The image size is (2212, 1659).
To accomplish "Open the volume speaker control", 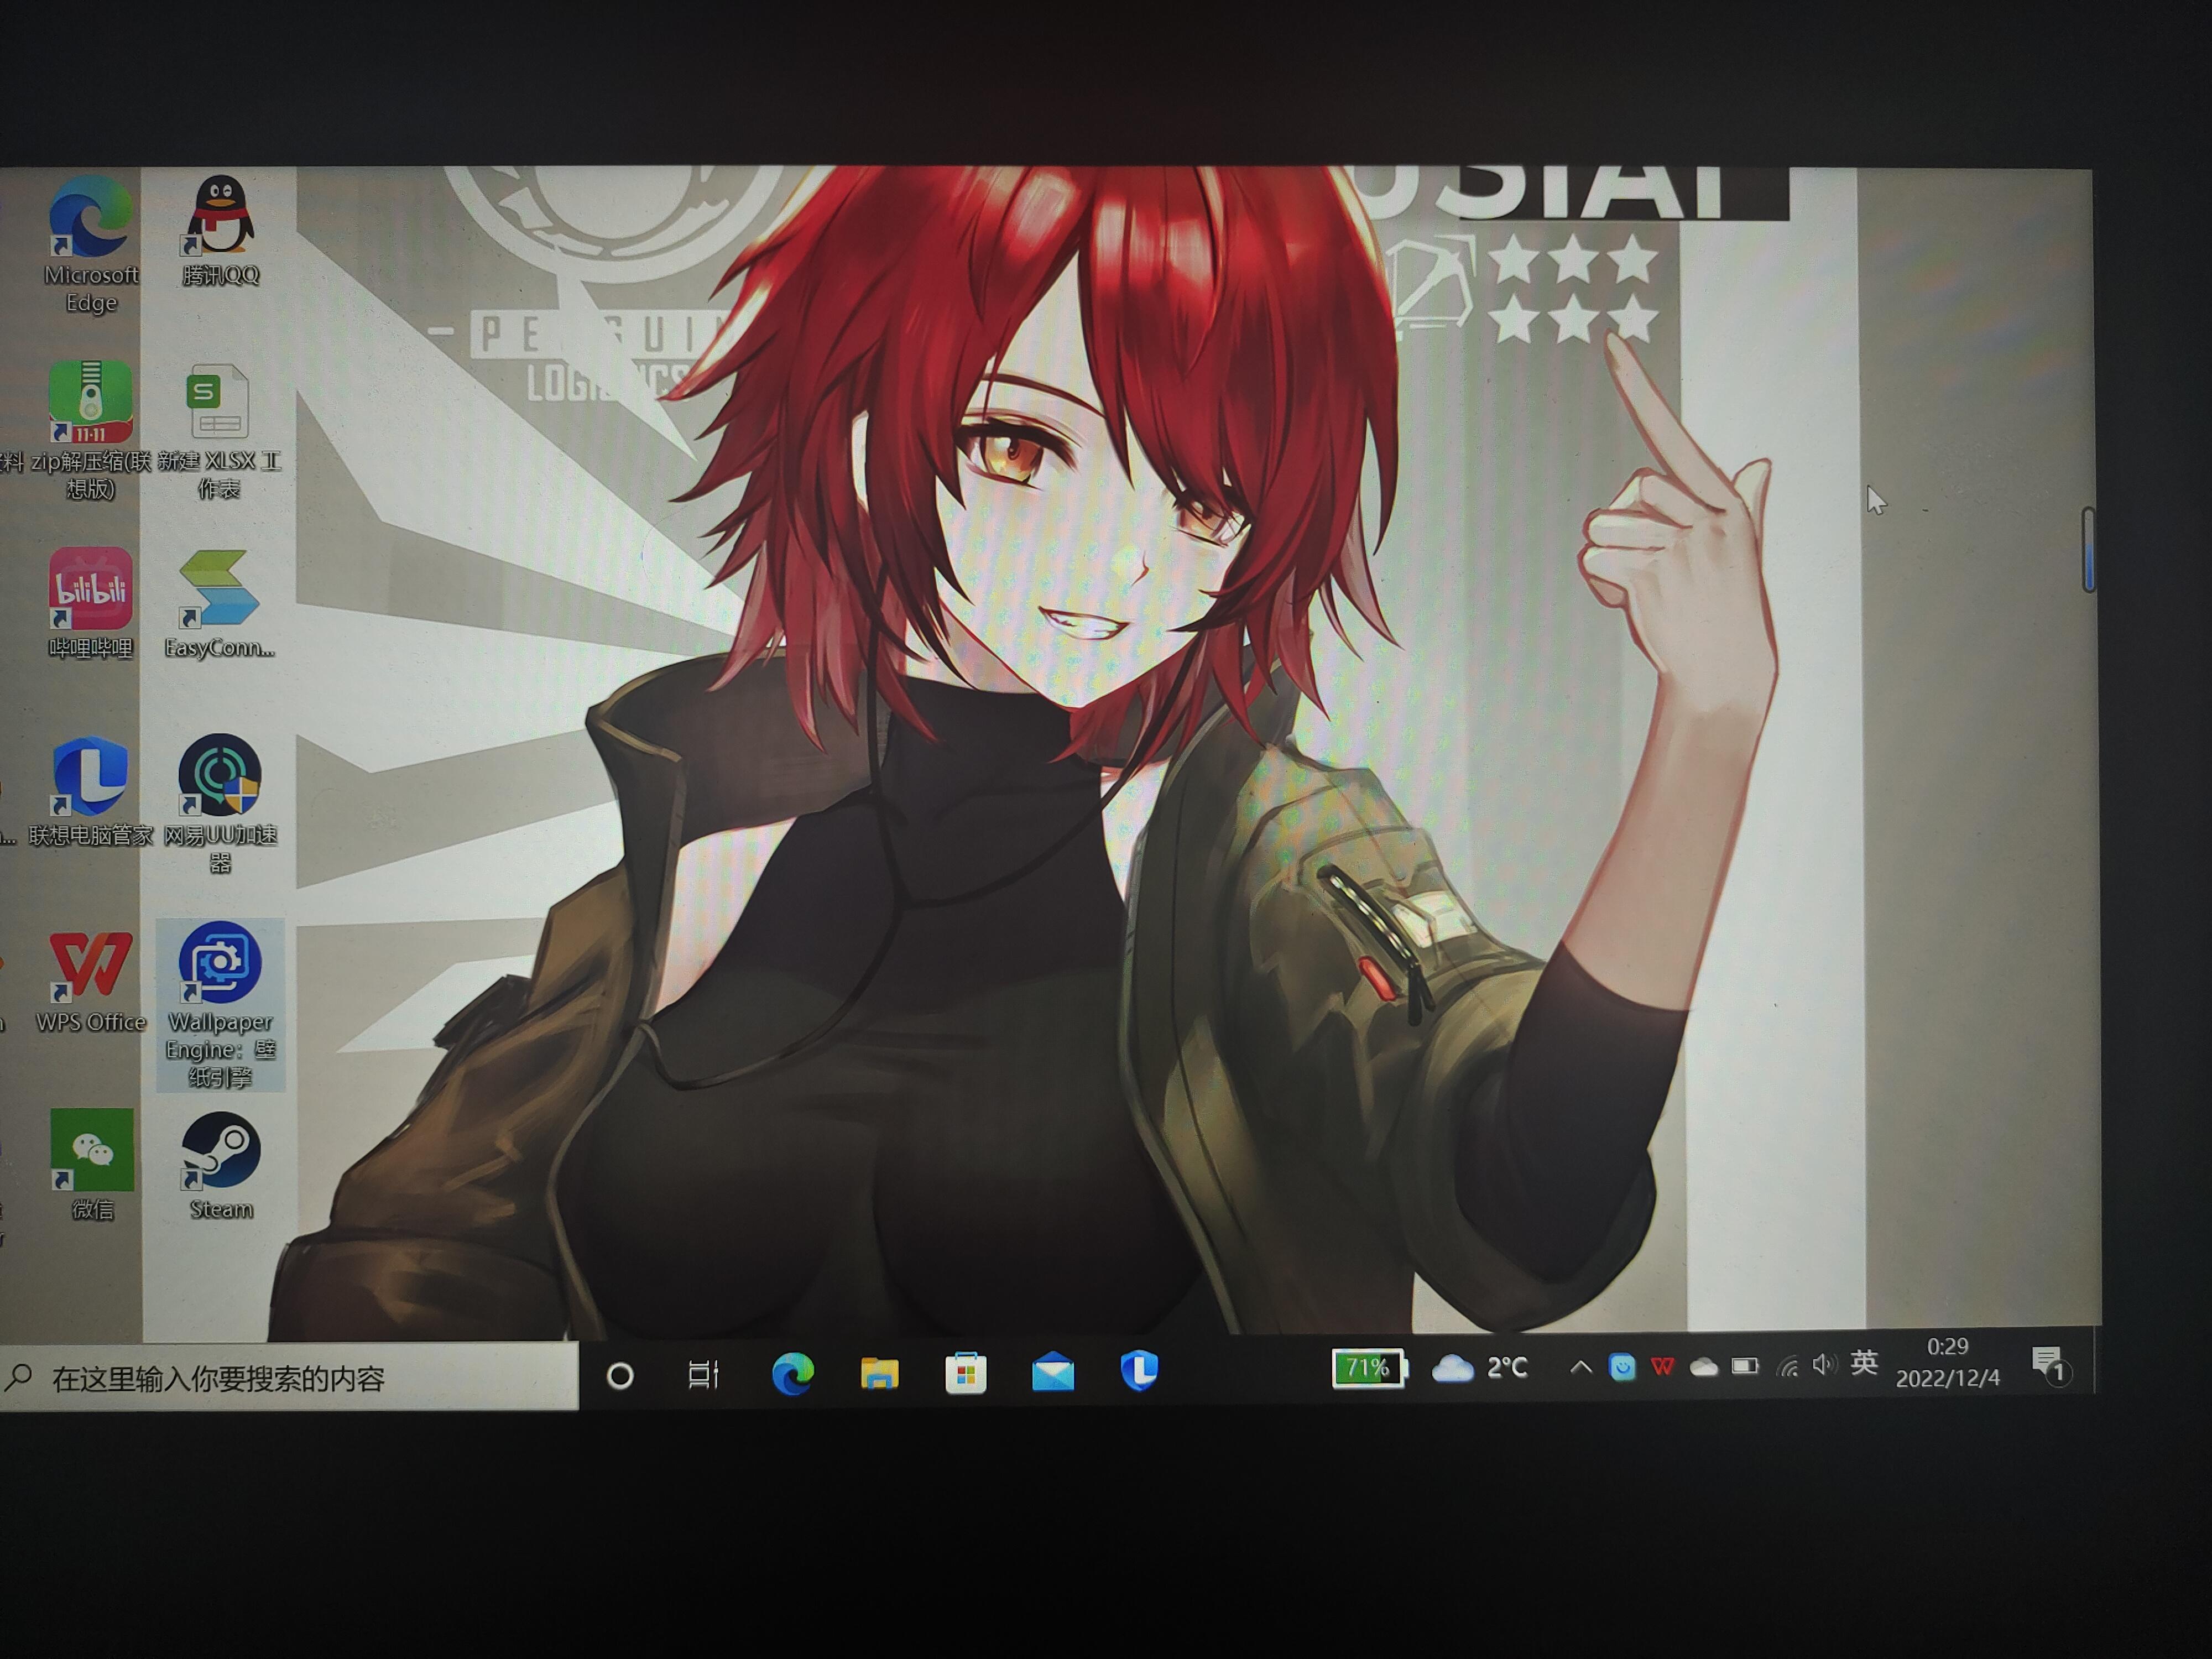I will (1824, 1365).
